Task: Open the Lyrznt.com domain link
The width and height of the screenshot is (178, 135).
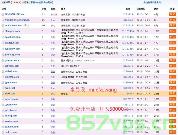Action: 11,105
